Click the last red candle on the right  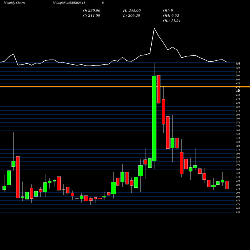[x=227, y=185]
